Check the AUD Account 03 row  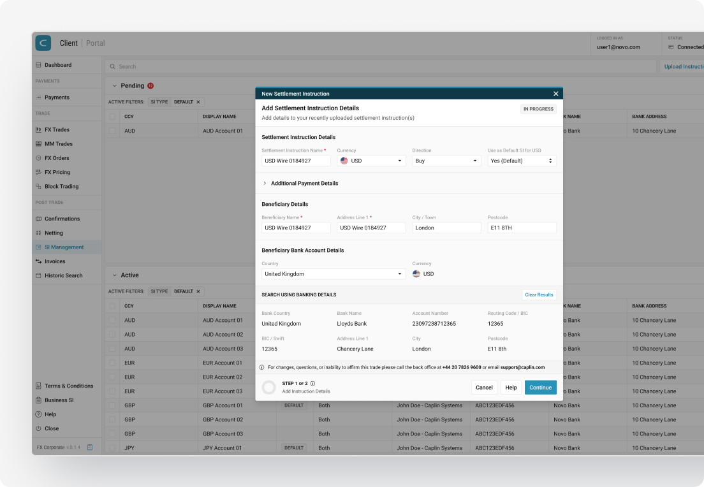[x=112, y=349]
